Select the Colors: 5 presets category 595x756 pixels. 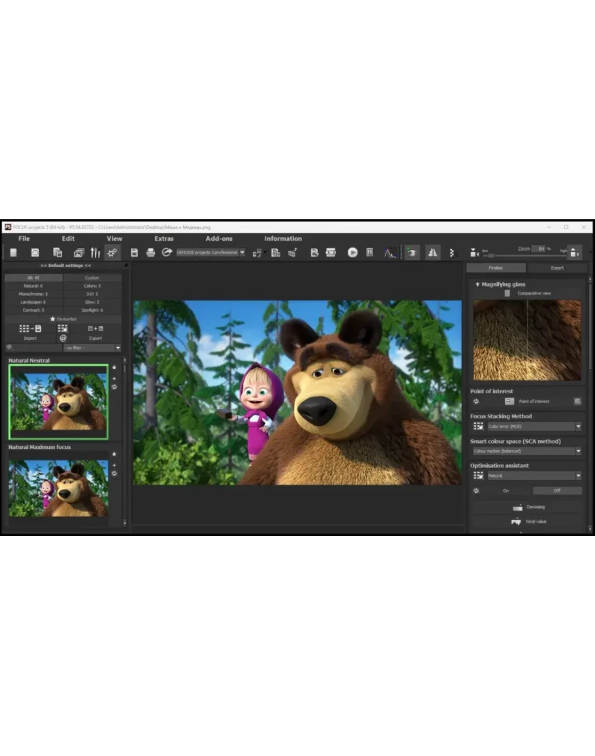(x=92, y=286)
